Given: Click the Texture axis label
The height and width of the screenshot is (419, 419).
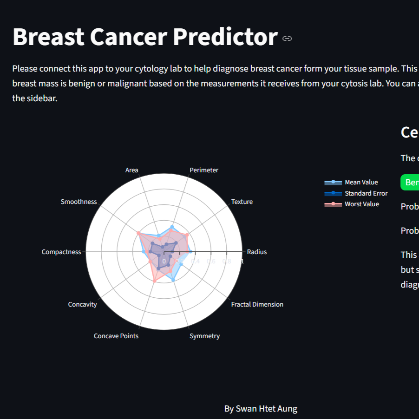Looking at the screenshot, I should pyautogui.click(x=242, y=202).
